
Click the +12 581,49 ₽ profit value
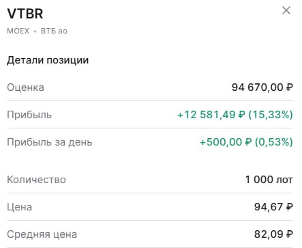(211, 115)
